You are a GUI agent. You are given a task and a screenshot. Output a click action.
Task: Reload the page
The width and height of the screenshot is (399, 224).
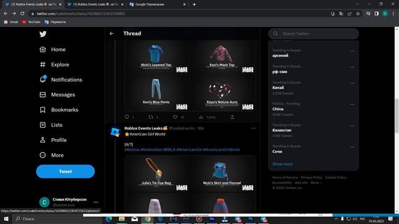pos(22,14)
